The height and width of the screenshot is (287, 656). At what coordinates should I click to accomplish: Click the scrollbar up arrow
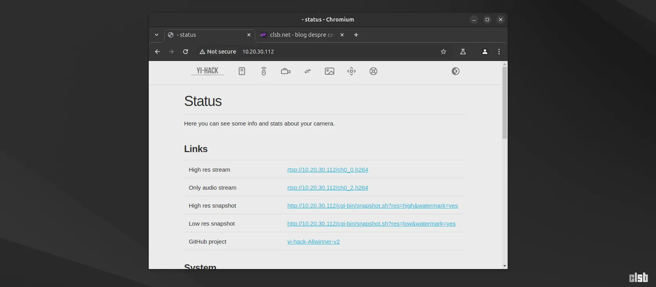[505, 64]
